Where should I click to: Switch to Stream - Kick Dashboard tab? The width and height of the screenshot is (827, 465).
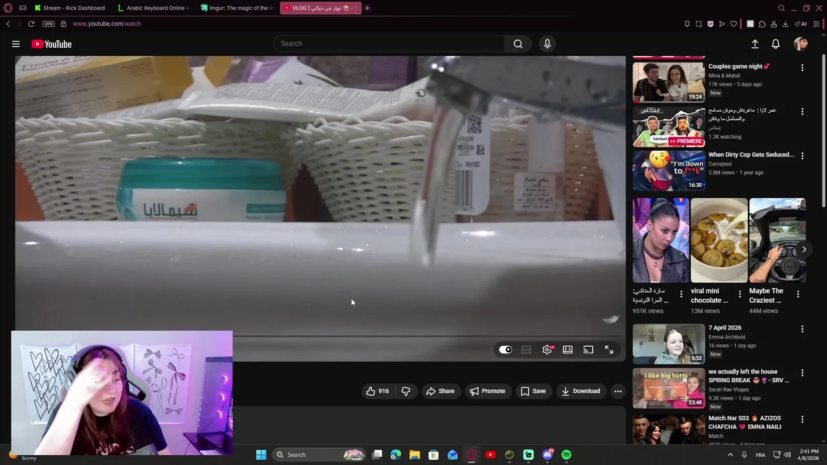[70, 8]
